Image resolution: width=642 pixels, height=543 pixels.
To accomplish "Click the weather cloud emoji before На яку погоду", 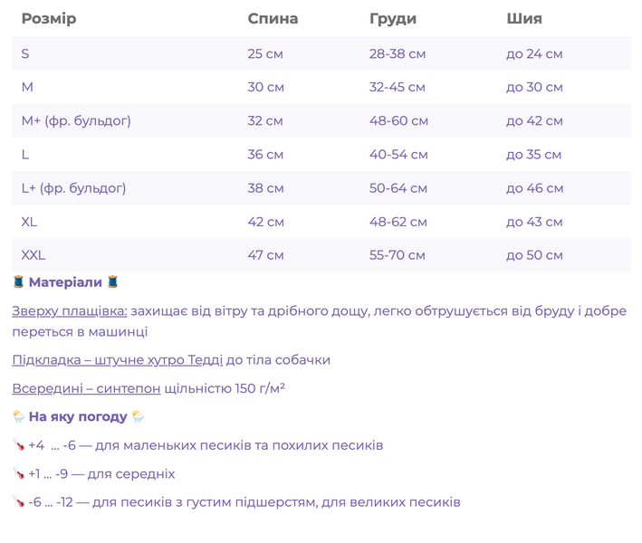I will click(x=18, y=416).
